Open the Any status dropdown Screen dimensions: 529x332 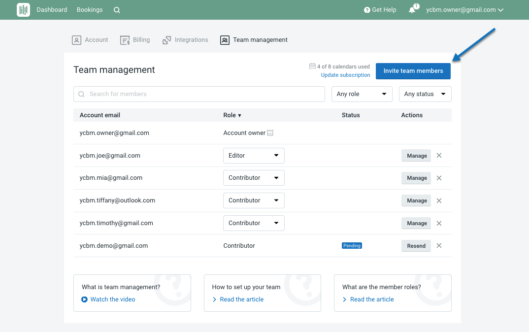tap(425, 94)
